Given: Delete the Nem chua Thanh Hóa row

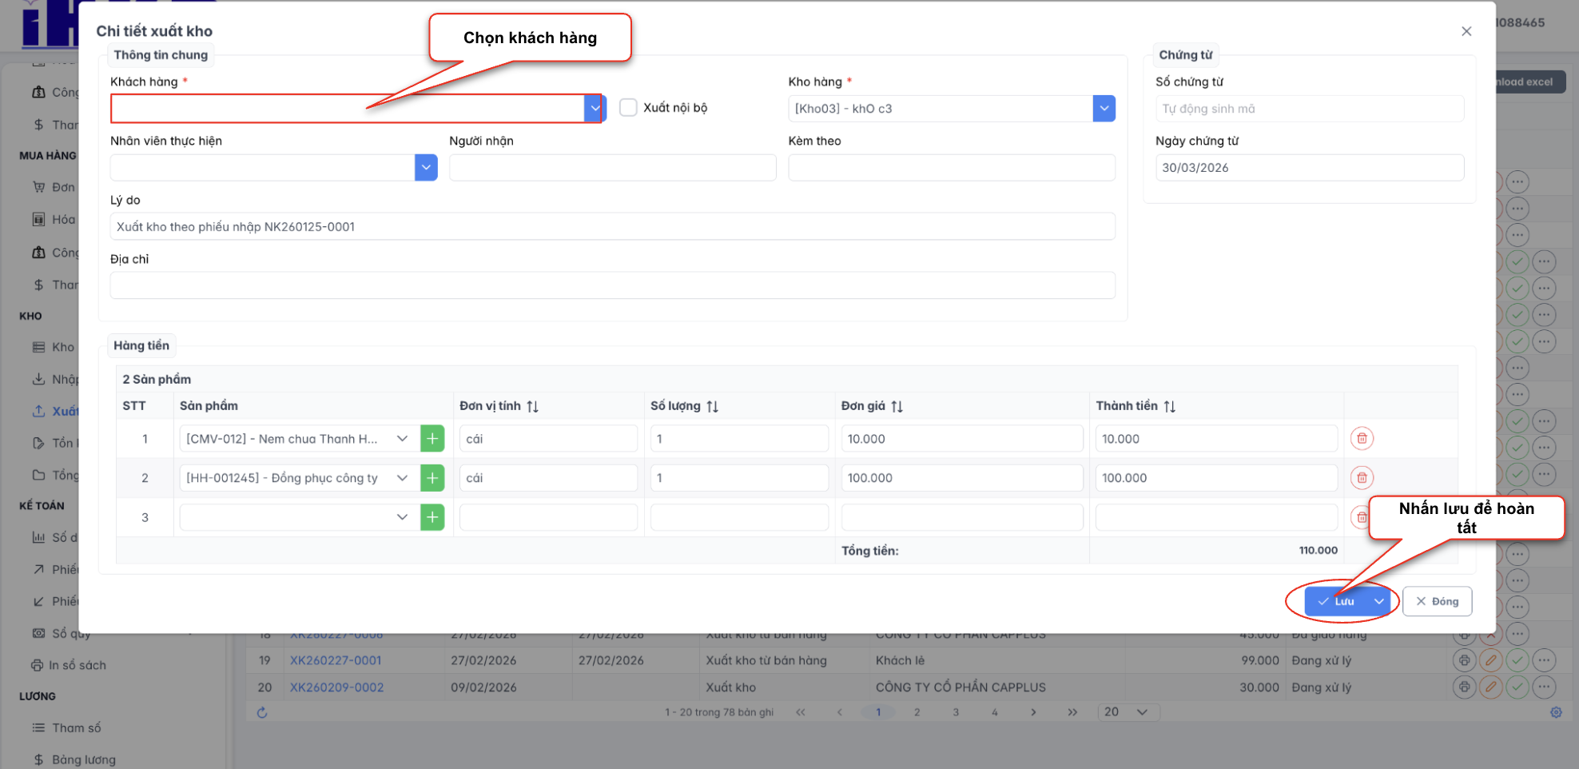Looking at the screenshot, I should click(1362, 439).
